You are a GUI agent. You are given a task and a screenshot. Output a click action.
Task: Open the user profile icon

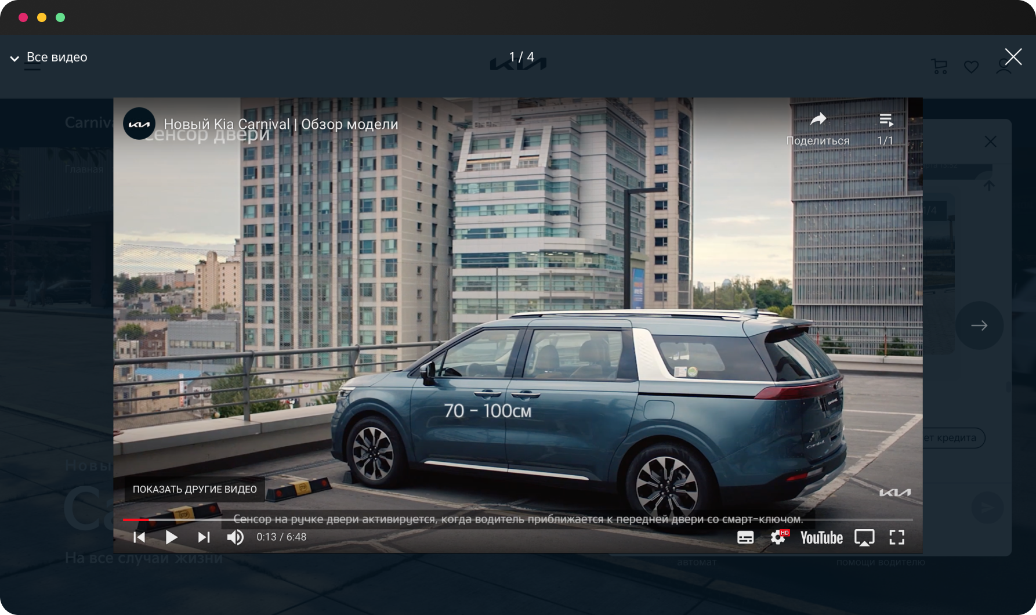click(x=1004, y=66)
